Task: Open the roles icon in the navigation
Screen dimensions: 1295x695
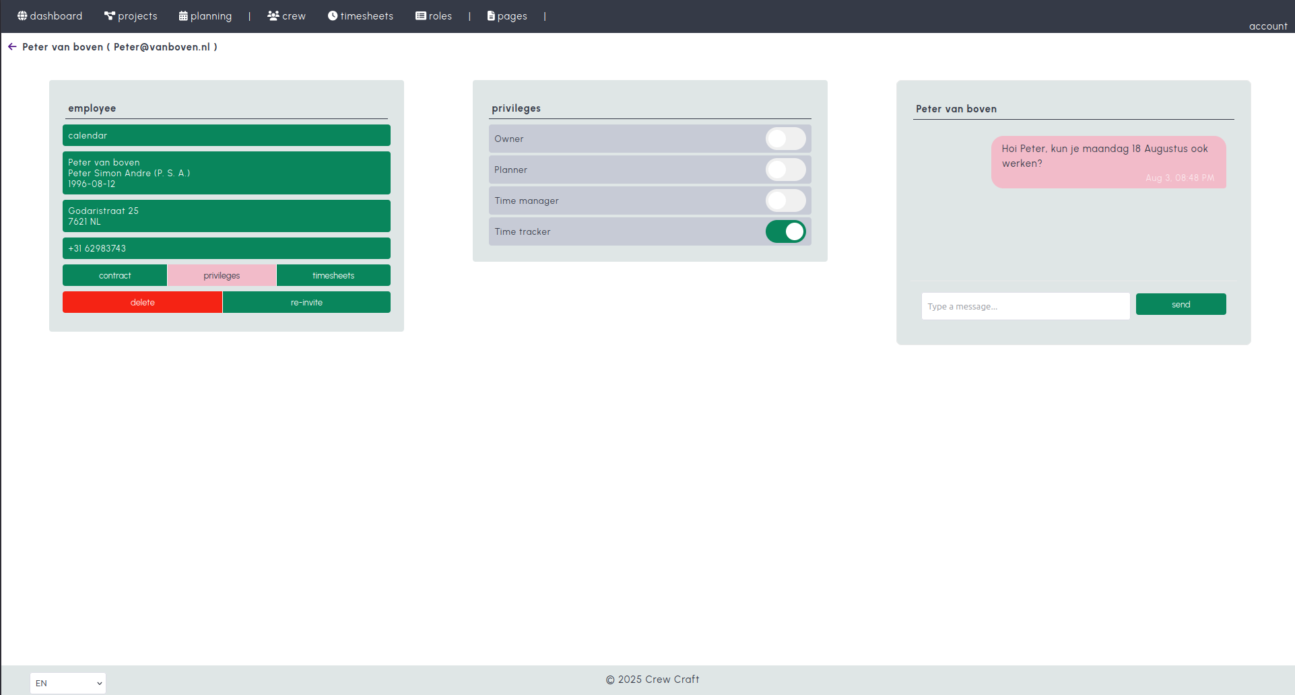Action: click(420, 15)
